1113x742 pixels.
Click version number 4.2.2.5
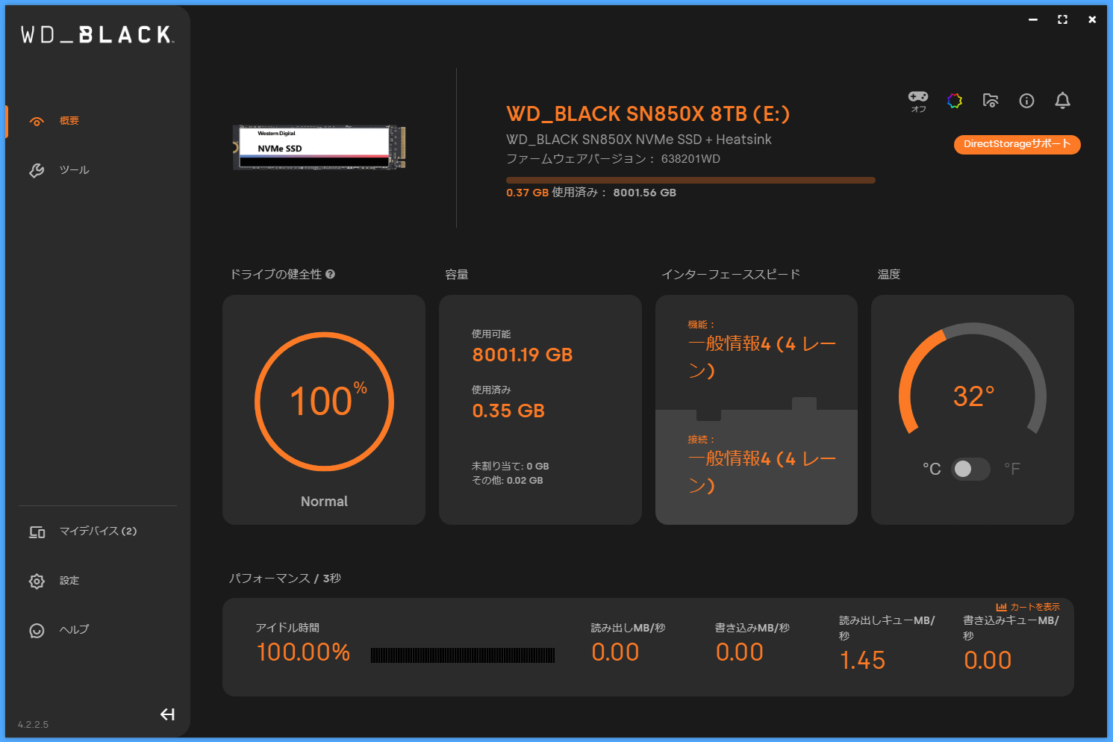[x=33, y=724]
